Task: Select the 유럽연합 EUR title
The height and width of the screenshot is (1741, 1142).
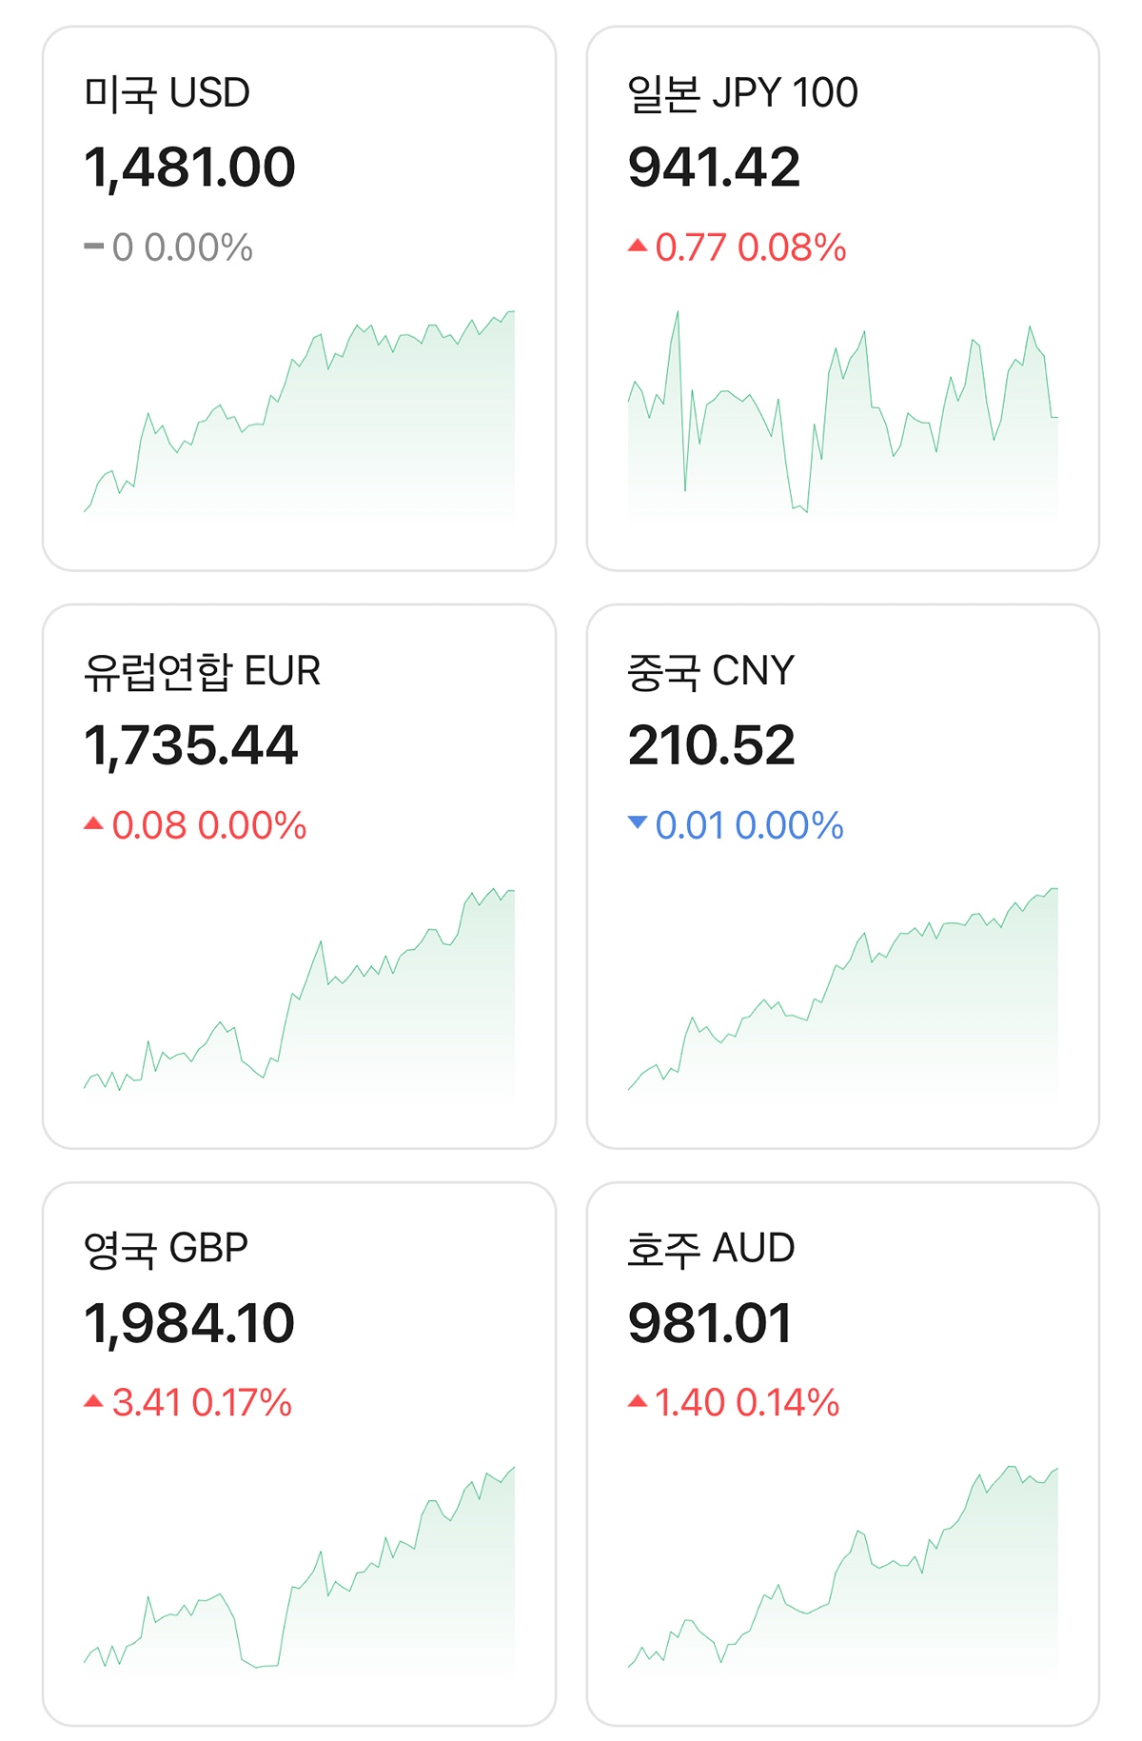Action: tap(202, 671)
